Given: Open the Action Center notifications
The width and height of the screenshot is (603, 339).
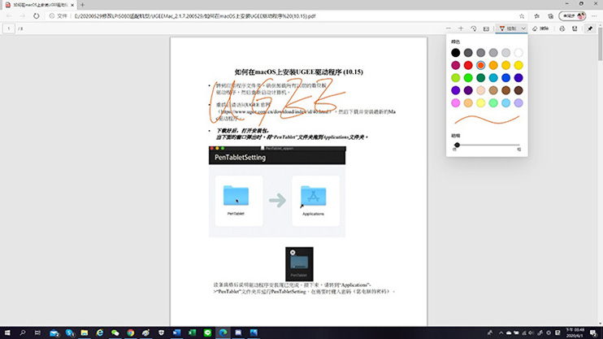Looking at the screenshot, I should point(593,332).
